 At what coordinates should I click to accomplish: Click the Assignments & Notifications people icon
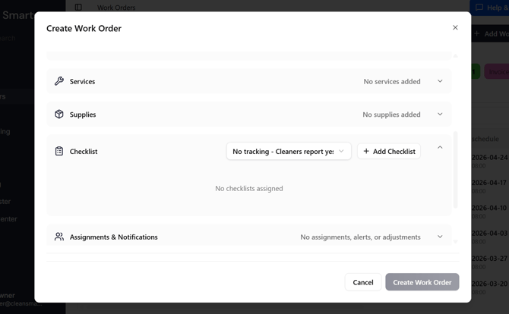[59, 237]
